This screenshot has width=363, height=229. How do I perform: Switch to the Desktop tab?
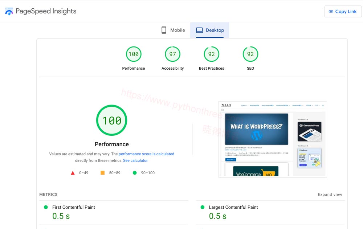[x=210, y=30]
